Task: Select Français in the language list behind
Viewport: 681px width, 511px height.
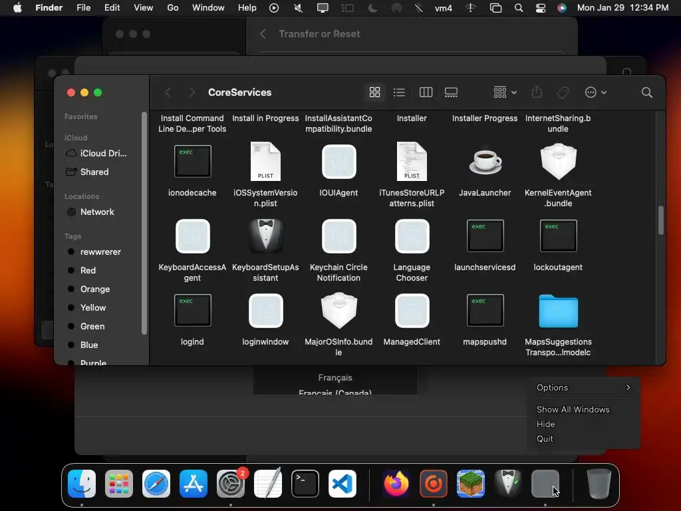Action: [335, 378]
